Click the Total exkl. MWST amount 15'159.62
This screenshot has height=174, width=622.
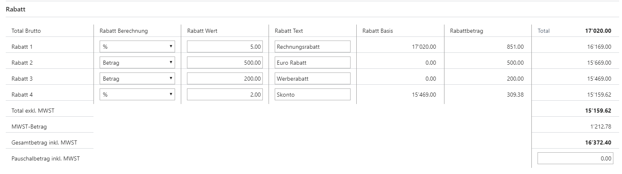point(598,111)
